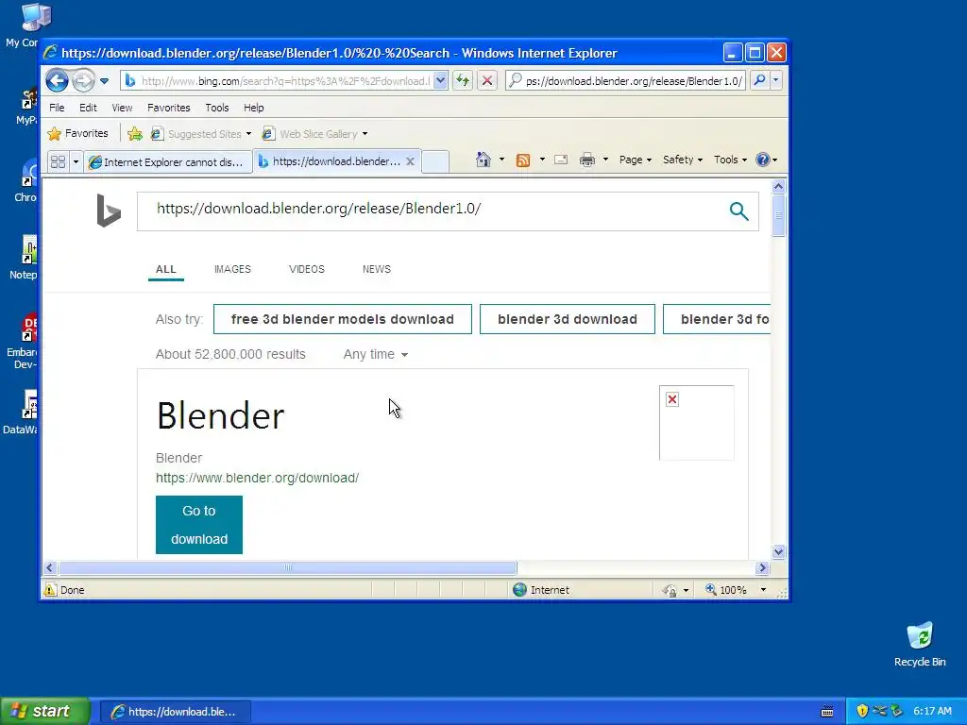Select the ALL results tab
Screen dimensions: 967x725
coord(166,269)
